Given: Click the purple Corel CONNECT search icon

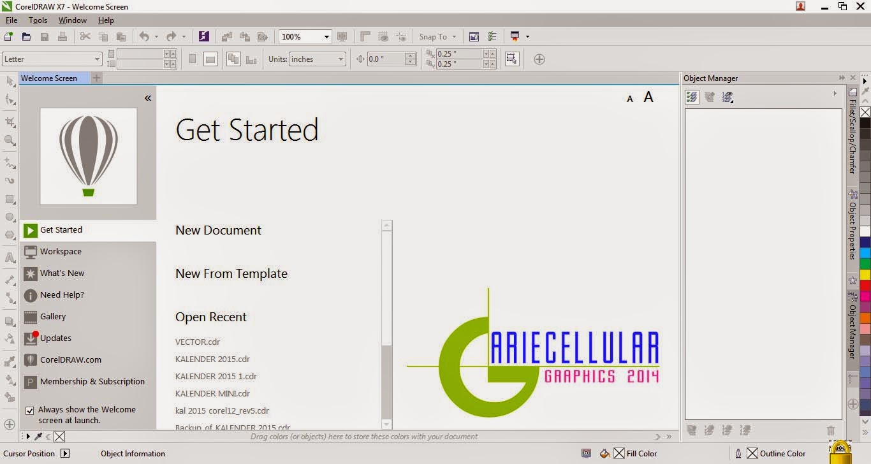Looking at the screenshot, I should (x=203, y=36).
